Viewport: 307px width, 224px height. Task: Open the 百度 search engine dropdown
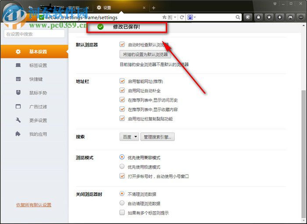coord(129,137)
